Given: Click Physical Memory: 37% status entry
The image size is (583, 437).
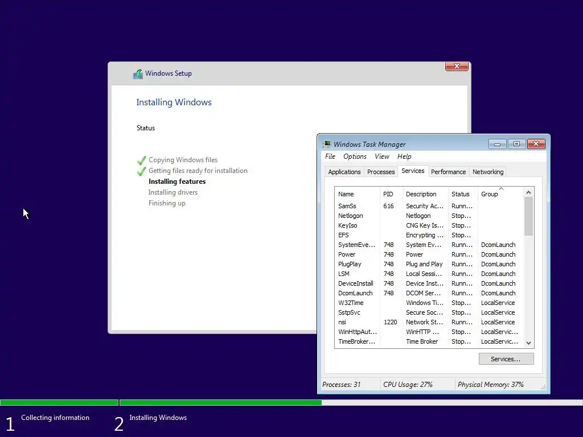Looking at the screenshot, I should (x=490, y=385).
